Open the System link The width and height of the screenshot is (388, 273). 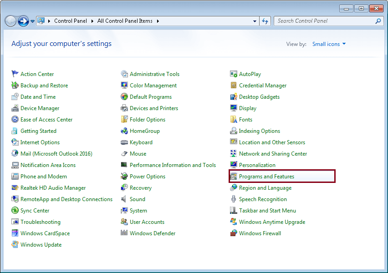tap(138, 210)
